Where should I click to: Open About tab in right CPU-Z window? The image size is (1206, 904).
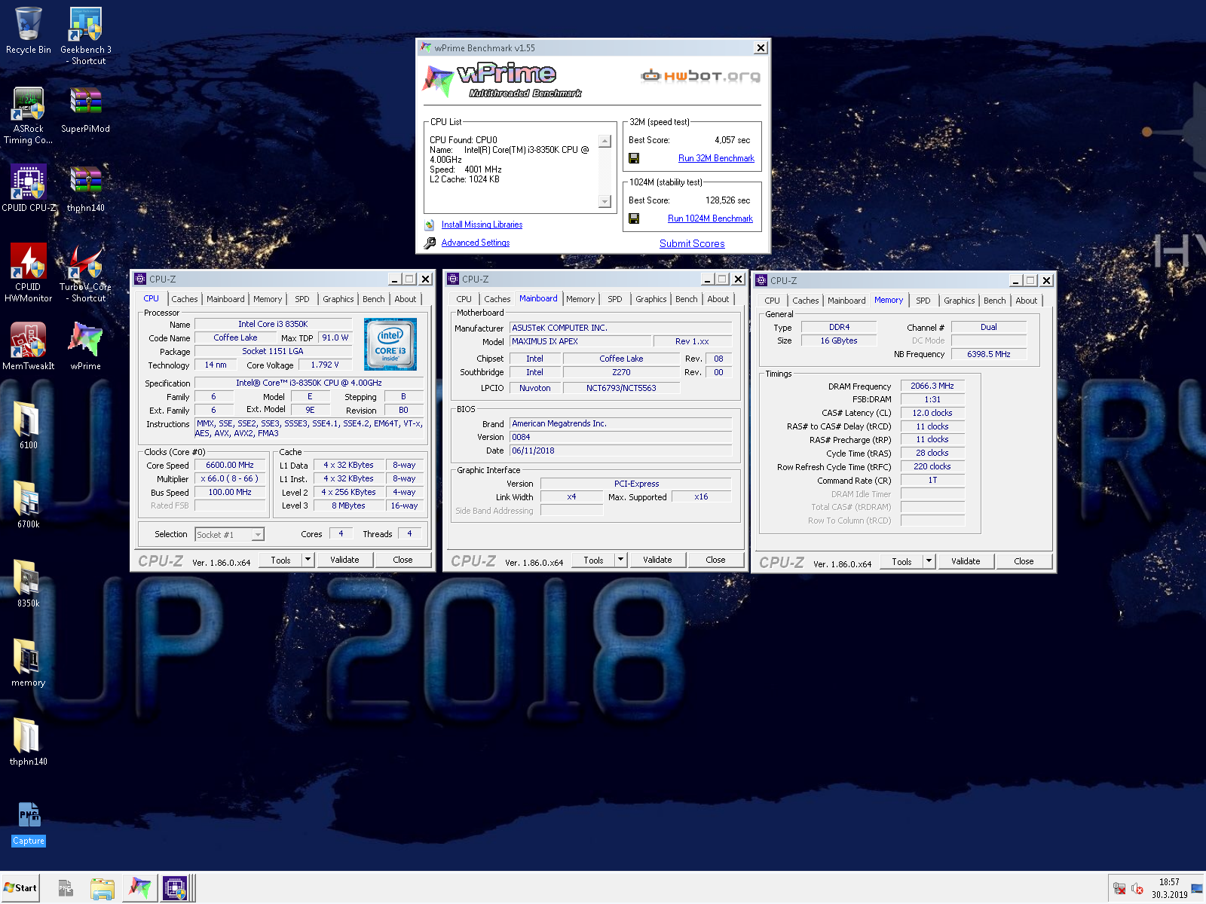pos(1026,301)
